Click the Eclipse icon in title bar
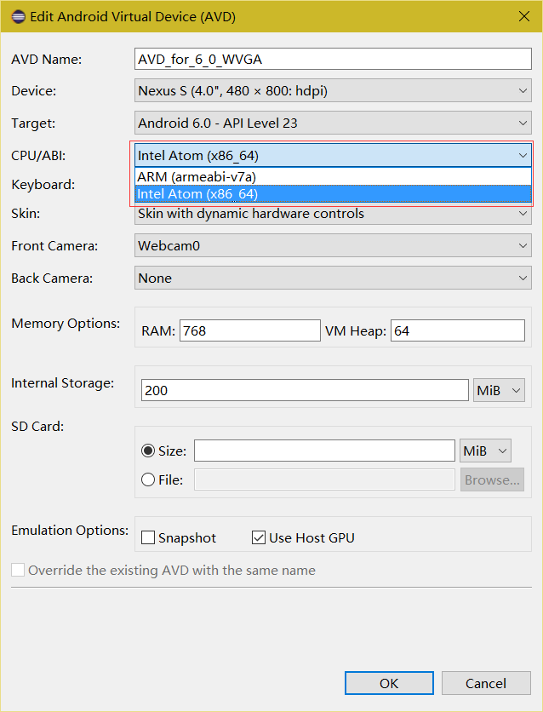Viewport: 543px width, 712px height. [18, 17]
